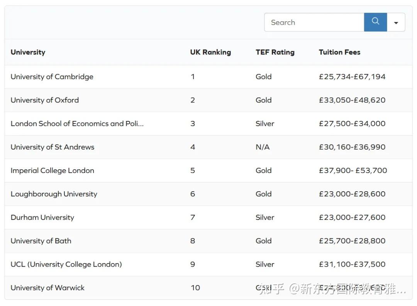Click the blue search magnifier button
This screenshot has width=417, height=306.
pyautogui.click(x=375, y=22)
